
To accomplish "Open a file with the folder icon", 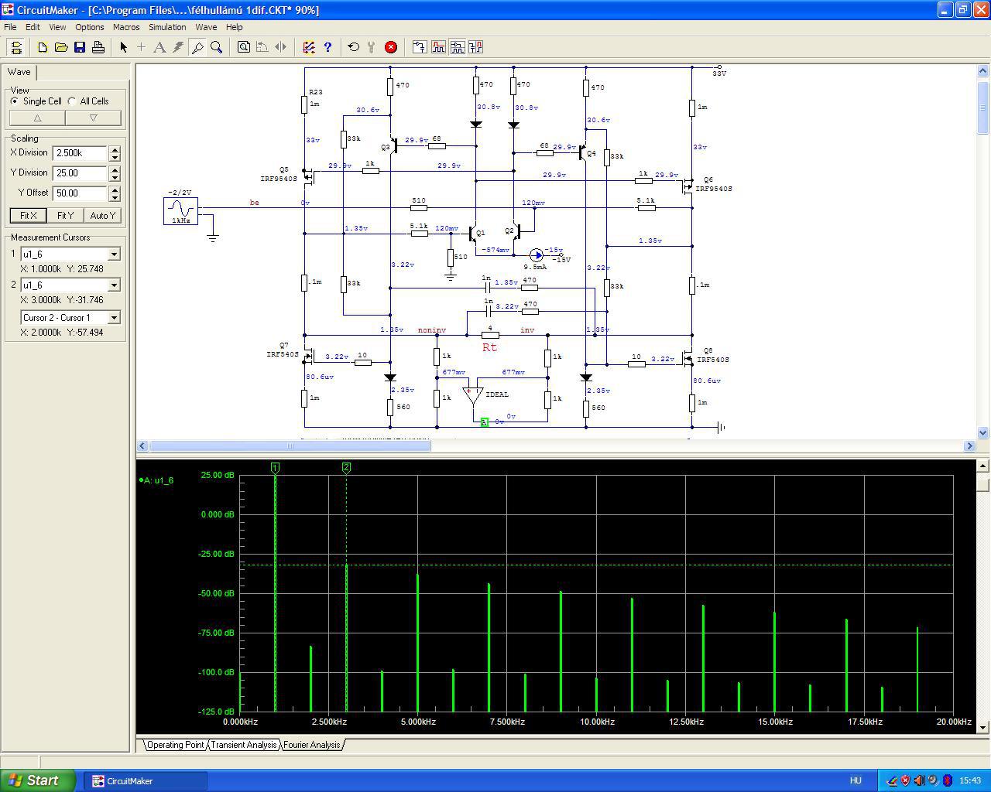I will pos(61,47).
